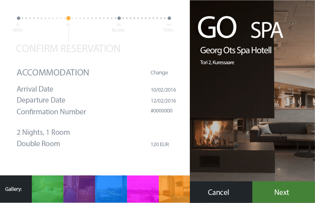Screen dimensions: 315x203
Task: Click the TOTAL step label
Action: 168,30
